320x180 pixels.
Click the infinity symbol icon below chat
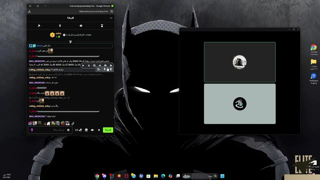tap(76, 130)
